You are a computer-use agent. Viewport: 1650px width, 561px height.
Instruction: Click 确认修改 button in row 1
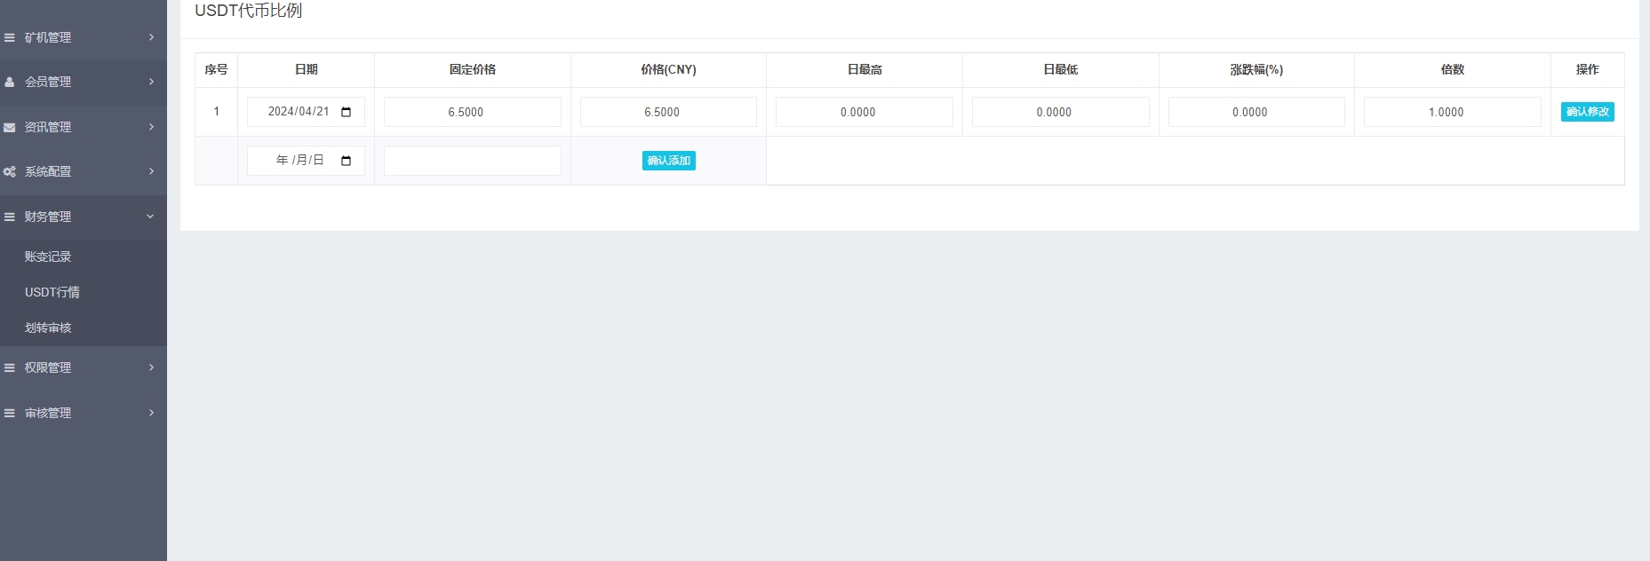[x=1587, y=112]
